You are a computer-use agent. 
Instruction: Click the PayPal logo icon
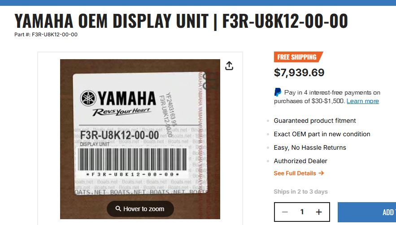tap(278, 92)
